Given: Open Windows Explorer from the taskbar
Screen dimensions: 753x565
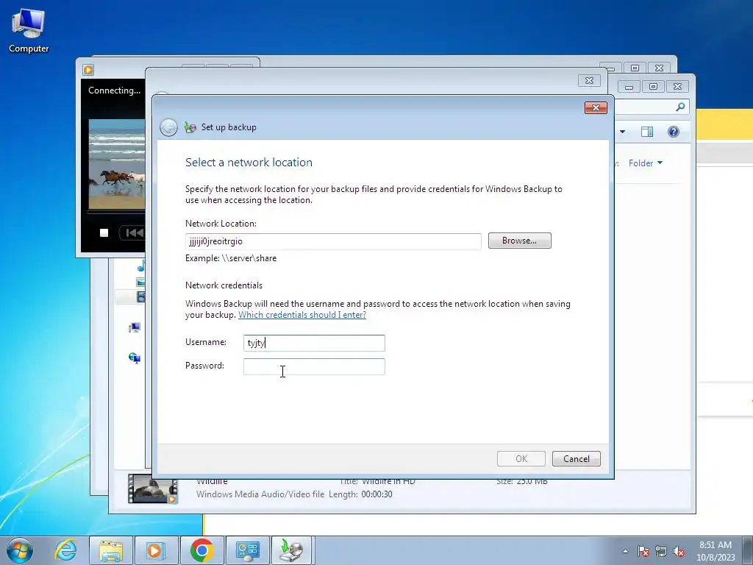Looking at the screenshot, I should (111, 550).
